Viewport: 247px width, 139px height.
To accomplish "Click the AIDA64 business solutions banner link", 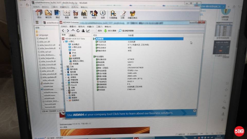I will pos(120,113).
